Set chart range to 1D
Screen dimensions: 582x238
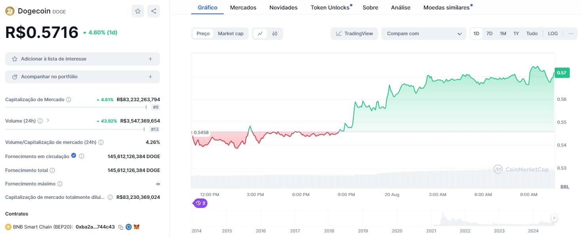476,34
